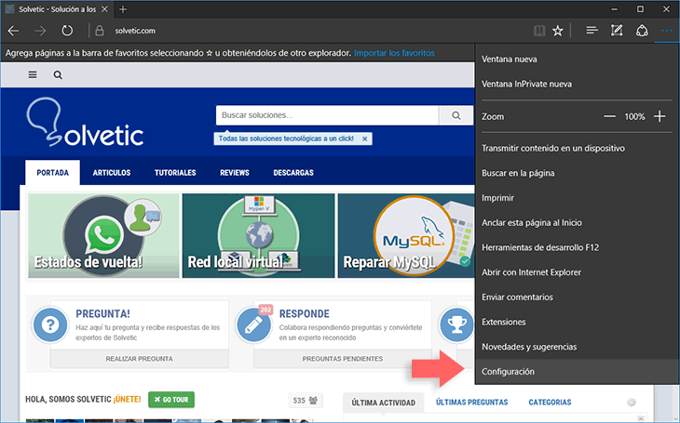Close the Solvetic browser tab
The image size is (680, 423).
pos(104,9)
